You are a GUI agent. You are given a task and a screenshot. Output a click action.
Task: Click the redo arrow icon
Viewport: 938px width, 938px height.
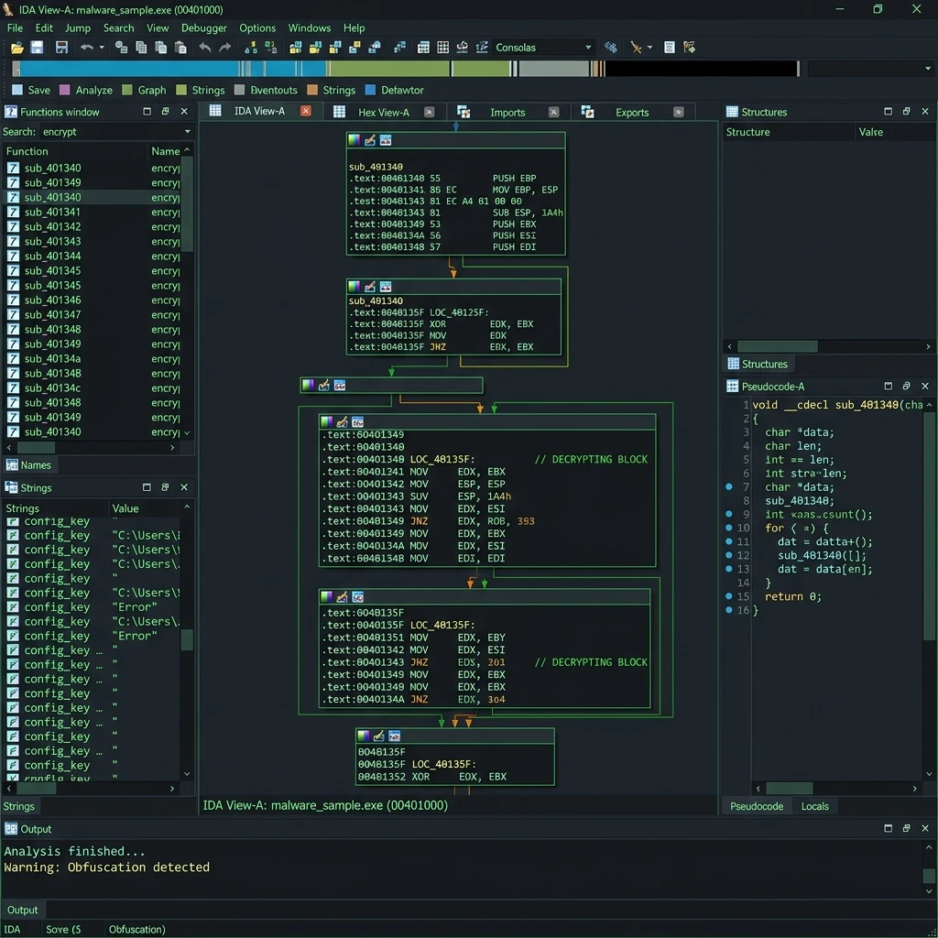pyautogui.click(x=225, y=48)
